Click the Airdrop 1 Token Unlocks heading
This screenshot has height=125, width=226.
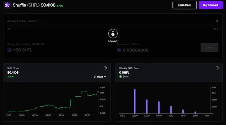22,21
